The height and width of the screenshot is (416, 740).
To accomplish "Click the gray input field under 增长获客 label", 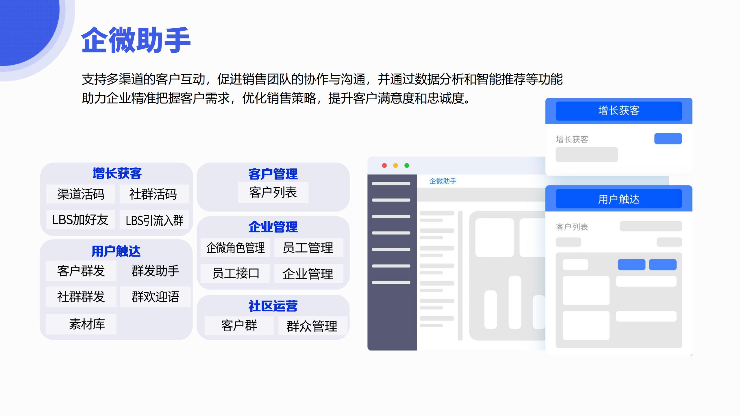I will coord(587,155).
